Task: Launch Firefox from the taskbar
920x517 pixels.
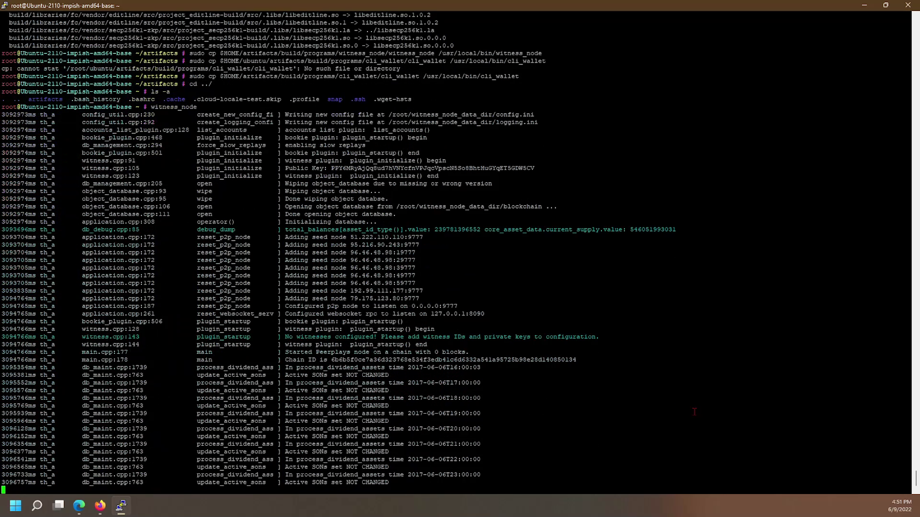Action: click(x=100, y=506)
